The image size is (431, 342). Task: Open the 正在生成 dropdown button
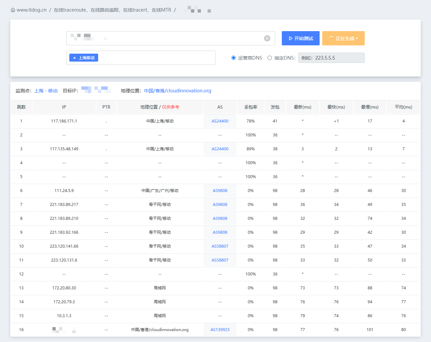(343, 38)
